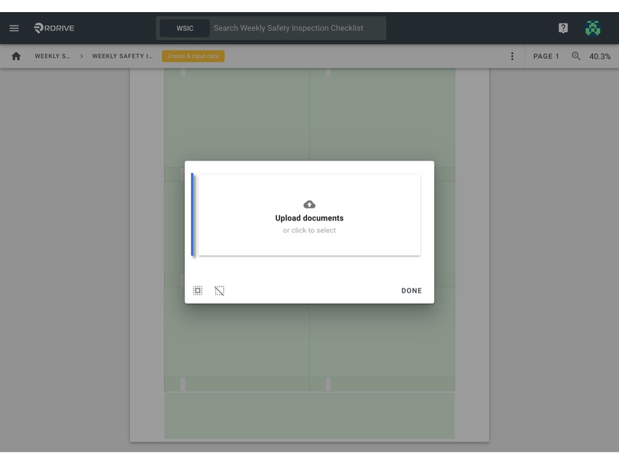Click the 40.3% zoom level
Image resolution: width=619 pixels, height=464 pixels.
[x=600, y=56]
